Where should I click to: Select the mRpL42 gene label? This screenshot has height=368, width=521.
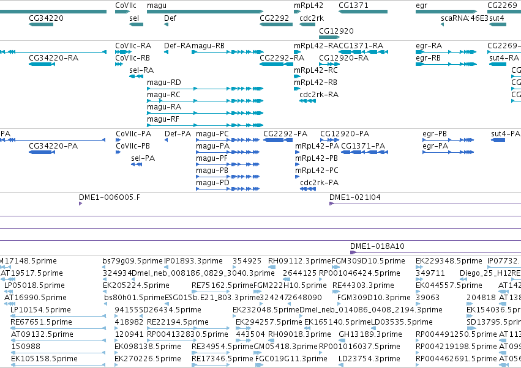point(309,6)
